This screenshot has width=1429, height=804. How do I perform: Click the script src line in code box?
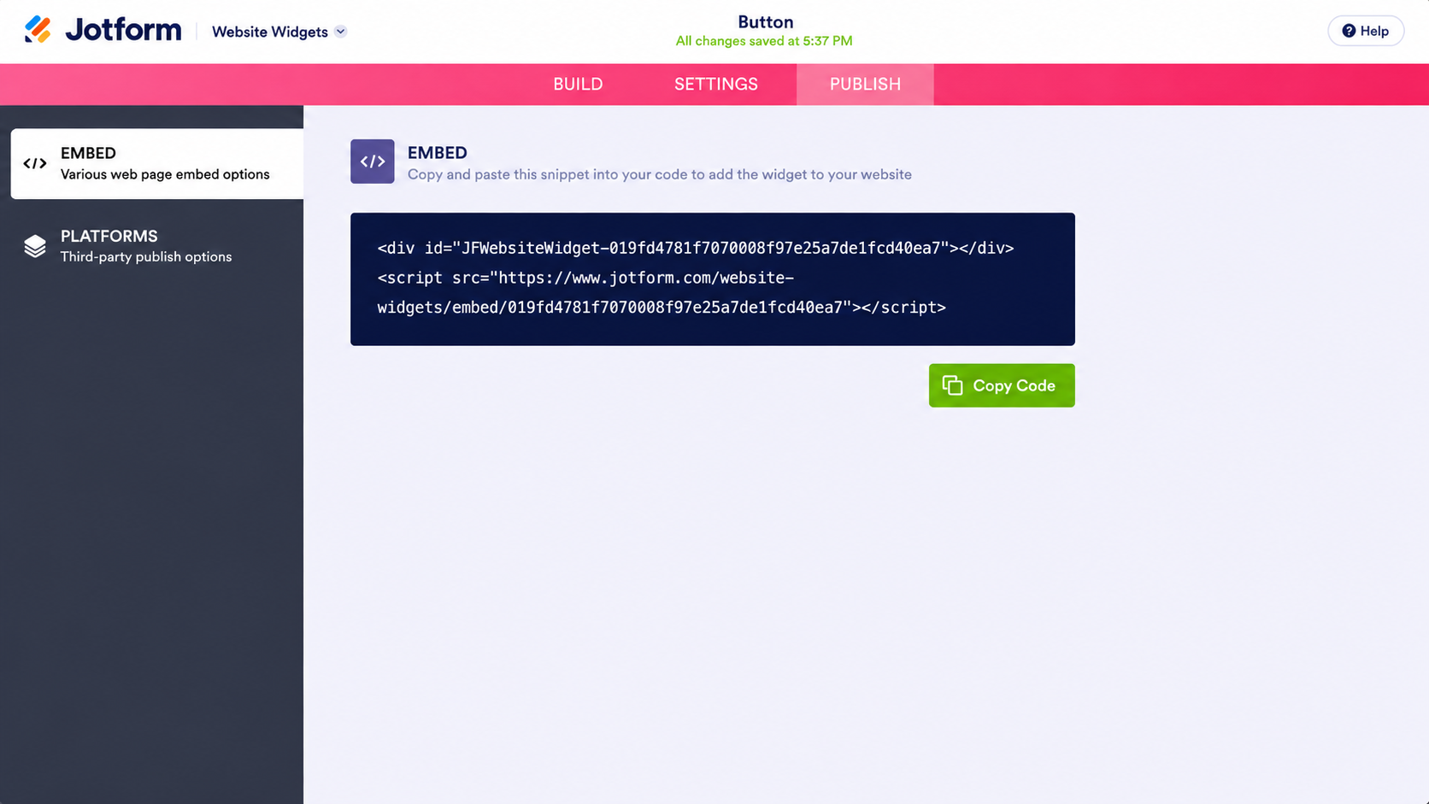[x=585, y=278]
